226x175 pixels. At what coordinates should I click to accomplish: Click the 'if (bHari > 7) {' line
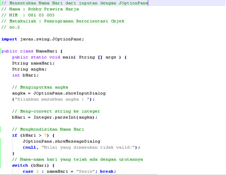(33, 135)
